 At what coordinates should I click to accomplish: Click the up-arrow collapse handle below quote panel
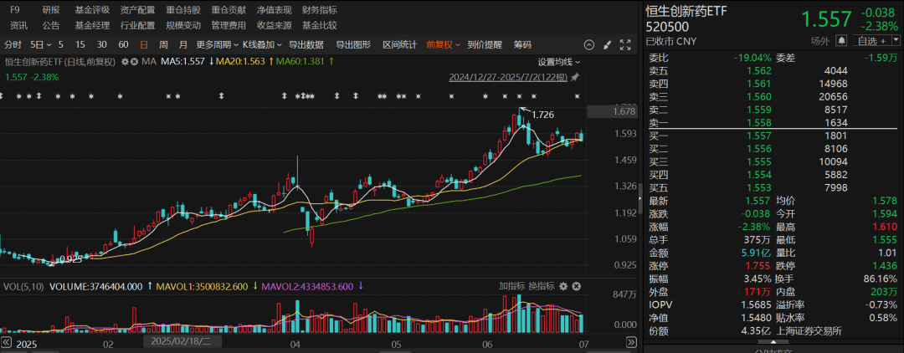(773, 340)
